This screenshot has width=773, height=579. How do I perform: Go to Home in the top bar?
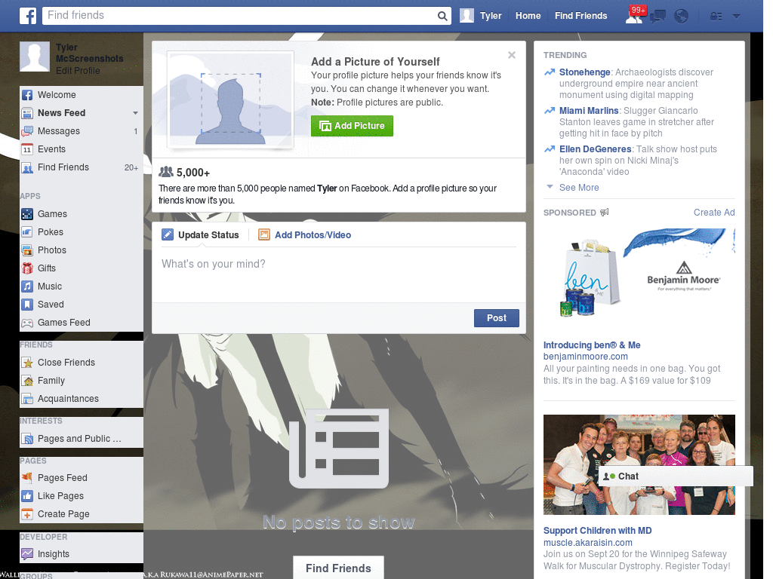[528, 16]
